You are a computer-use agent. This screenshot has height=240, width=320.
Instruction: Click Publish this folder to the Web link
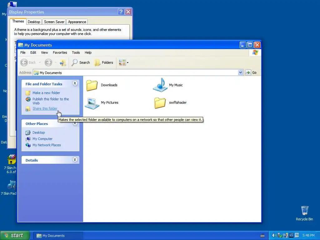[51, 101]
